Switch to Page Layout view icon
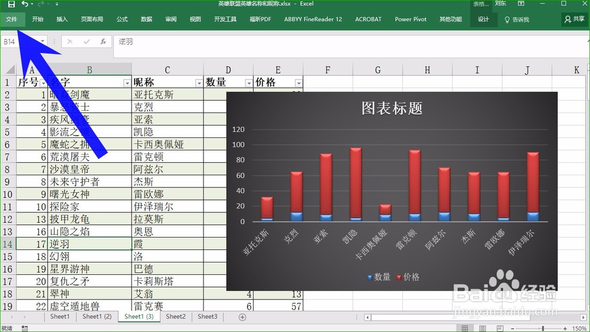The height and width of the screenshot is (332, 590). click(483, 328)
